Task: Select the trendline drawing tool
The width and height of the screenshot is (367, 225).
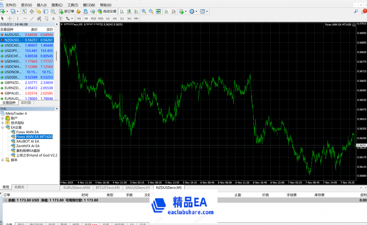Action: coord(32,18)
